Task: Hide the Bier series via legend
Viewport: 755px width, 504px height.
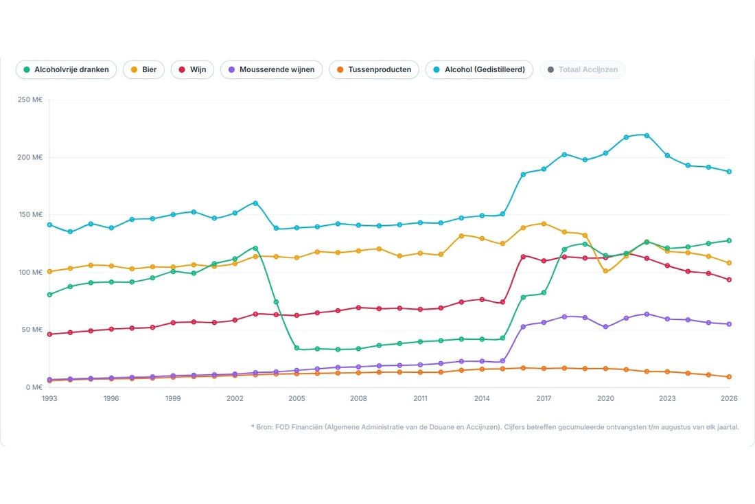Action: tap(143, 69)
